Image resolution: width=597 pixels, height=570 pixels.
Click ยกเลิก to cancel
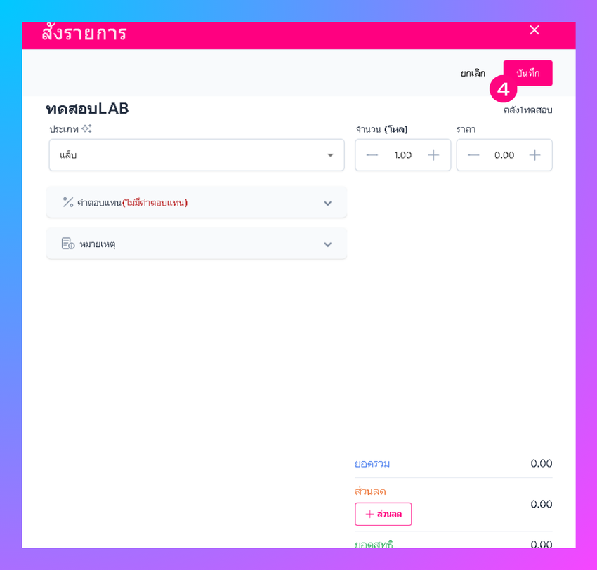(x=473, y=73)
